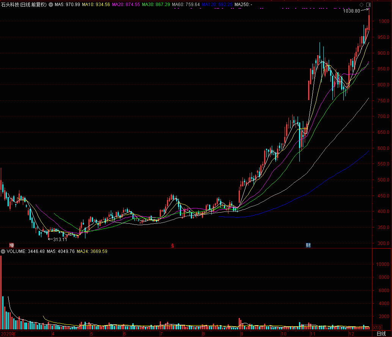
Task: Open the 日线 period selector at bottom right
Action: [381, 334]
